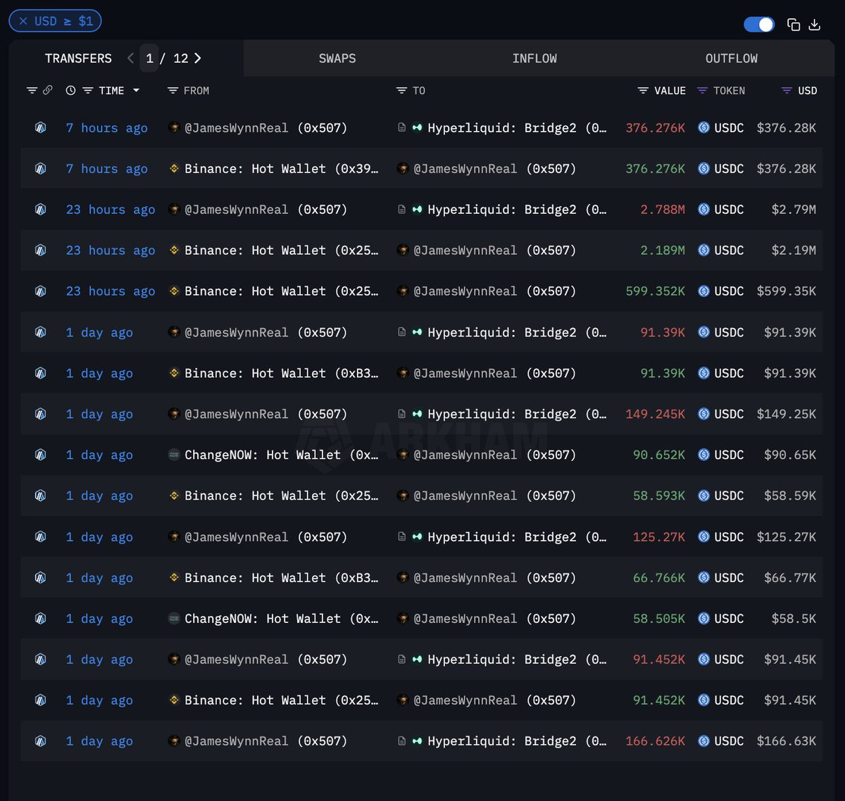Viewport: 845px width, 801px height.
Task: Switch to the SWAPS tab
Action: click(x=337, y=58)
